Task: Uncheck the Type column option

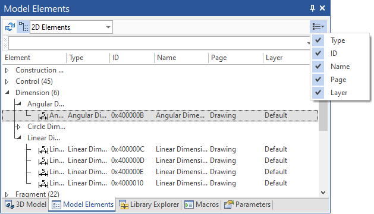Action: pyautogui.click(x=318, y=40)
